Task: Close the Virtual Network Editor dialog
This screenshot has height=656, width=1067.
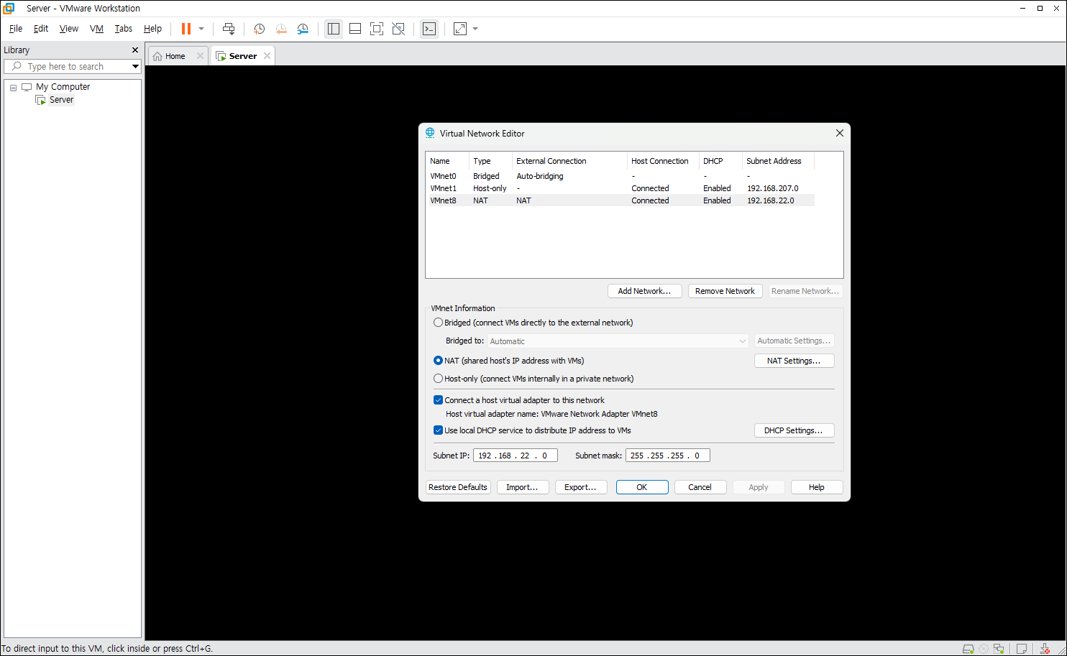Action: click(839, 133)
